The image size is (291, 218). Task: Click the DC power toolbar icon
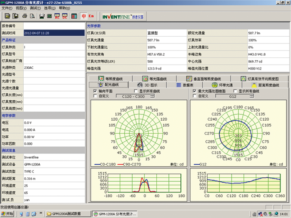(64, 16)
